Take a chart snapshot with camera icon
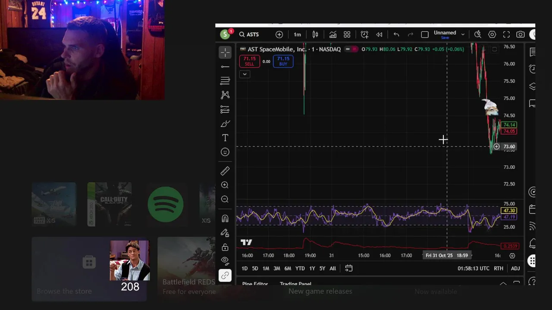 coord(521,34)
